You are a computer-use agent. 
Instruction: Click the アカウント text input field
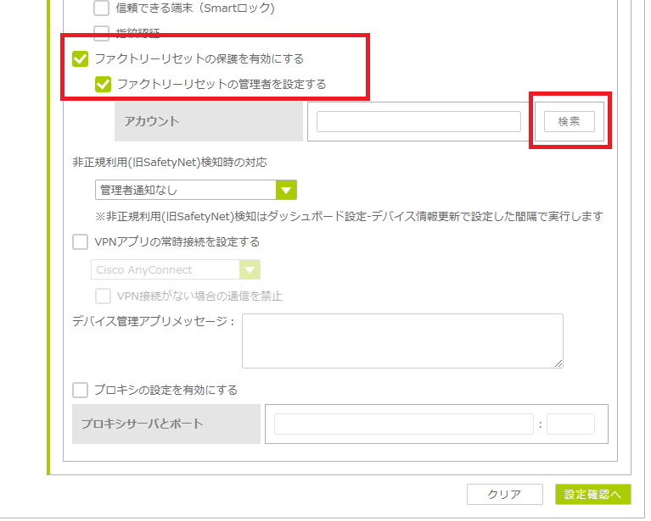pos(418,122)
